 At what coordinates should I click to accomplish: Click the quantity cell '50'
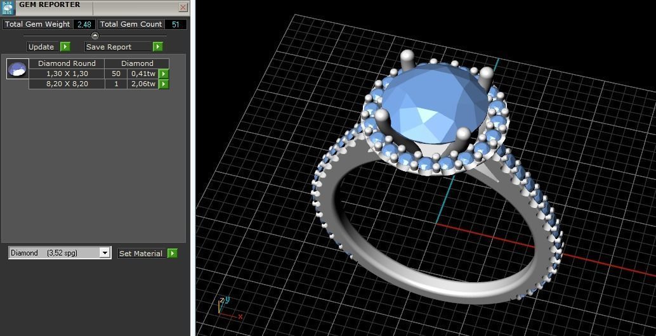click(x=116, y=74)
